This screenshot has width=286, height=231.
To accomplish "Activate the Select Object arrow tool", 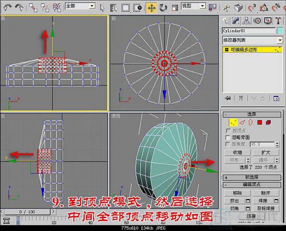I will pos(102,8).
